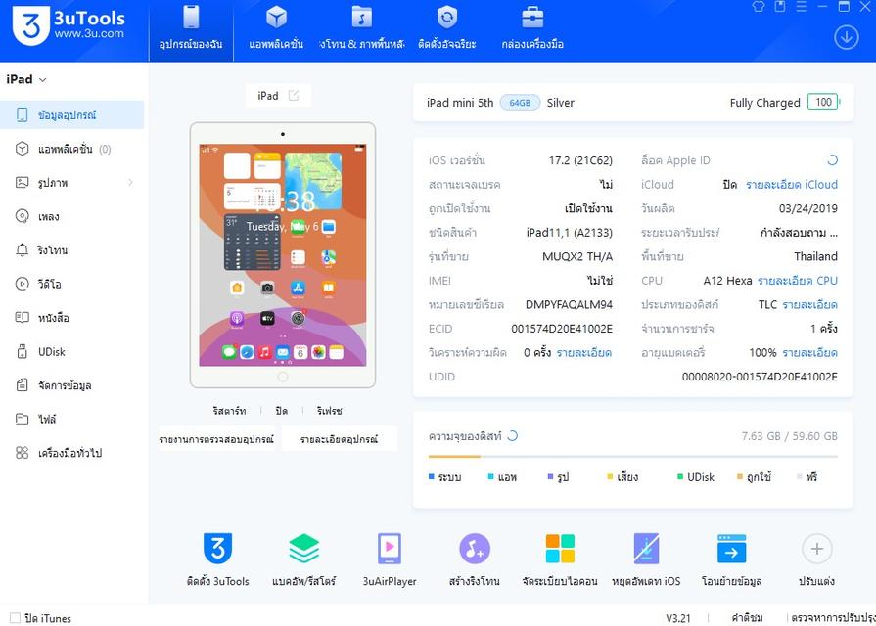Click the 3uTools logo
Screen dimensions: 876x626
tap(69, 26)
